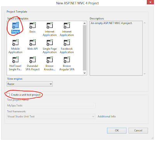155x141 pixels.
Task: Choose the Intranet Application template icon
Action: [x=67, y=25]
